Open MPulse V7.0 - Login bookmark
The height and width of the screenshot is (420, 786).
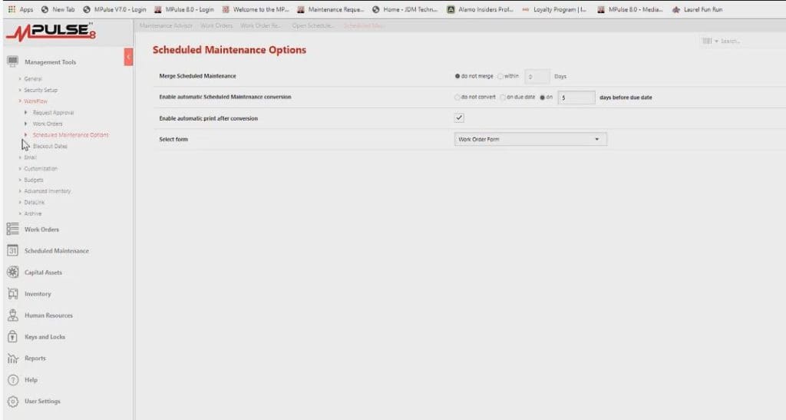(115, 9)
